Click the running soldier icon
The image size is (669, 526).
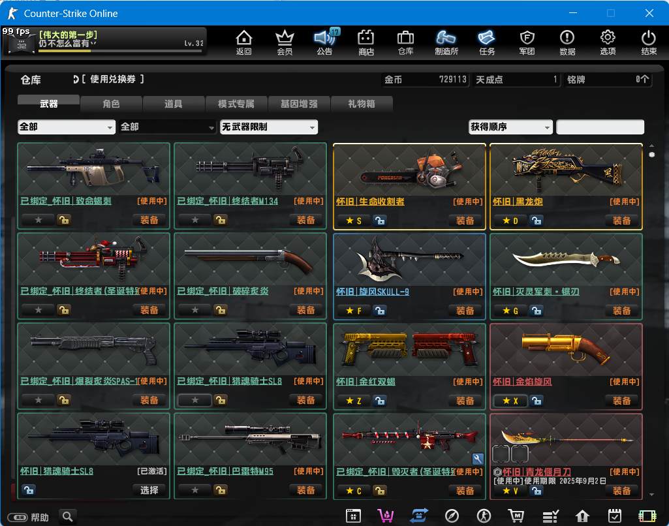tap(484, 516)
